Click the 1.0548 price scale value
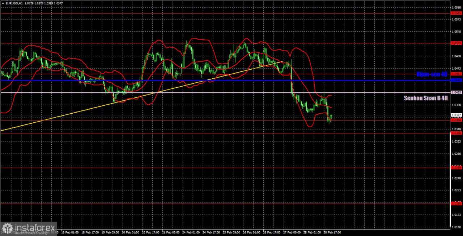Viewport: 463px width, 236px height. tap(456, 32)
